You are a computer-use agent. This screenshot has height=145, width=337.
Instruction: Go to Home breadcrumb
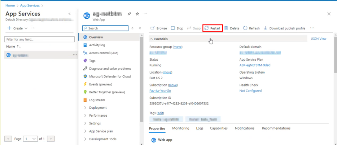pyautogui.click(x=10, y=5)
